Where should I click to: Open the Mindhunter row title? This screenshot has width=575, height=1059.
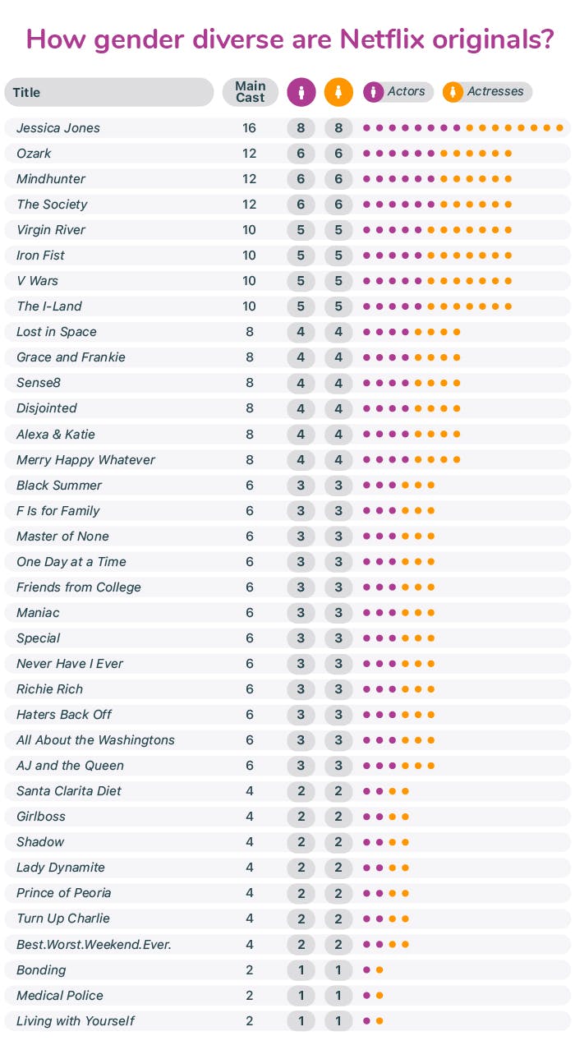click(51, 179)
